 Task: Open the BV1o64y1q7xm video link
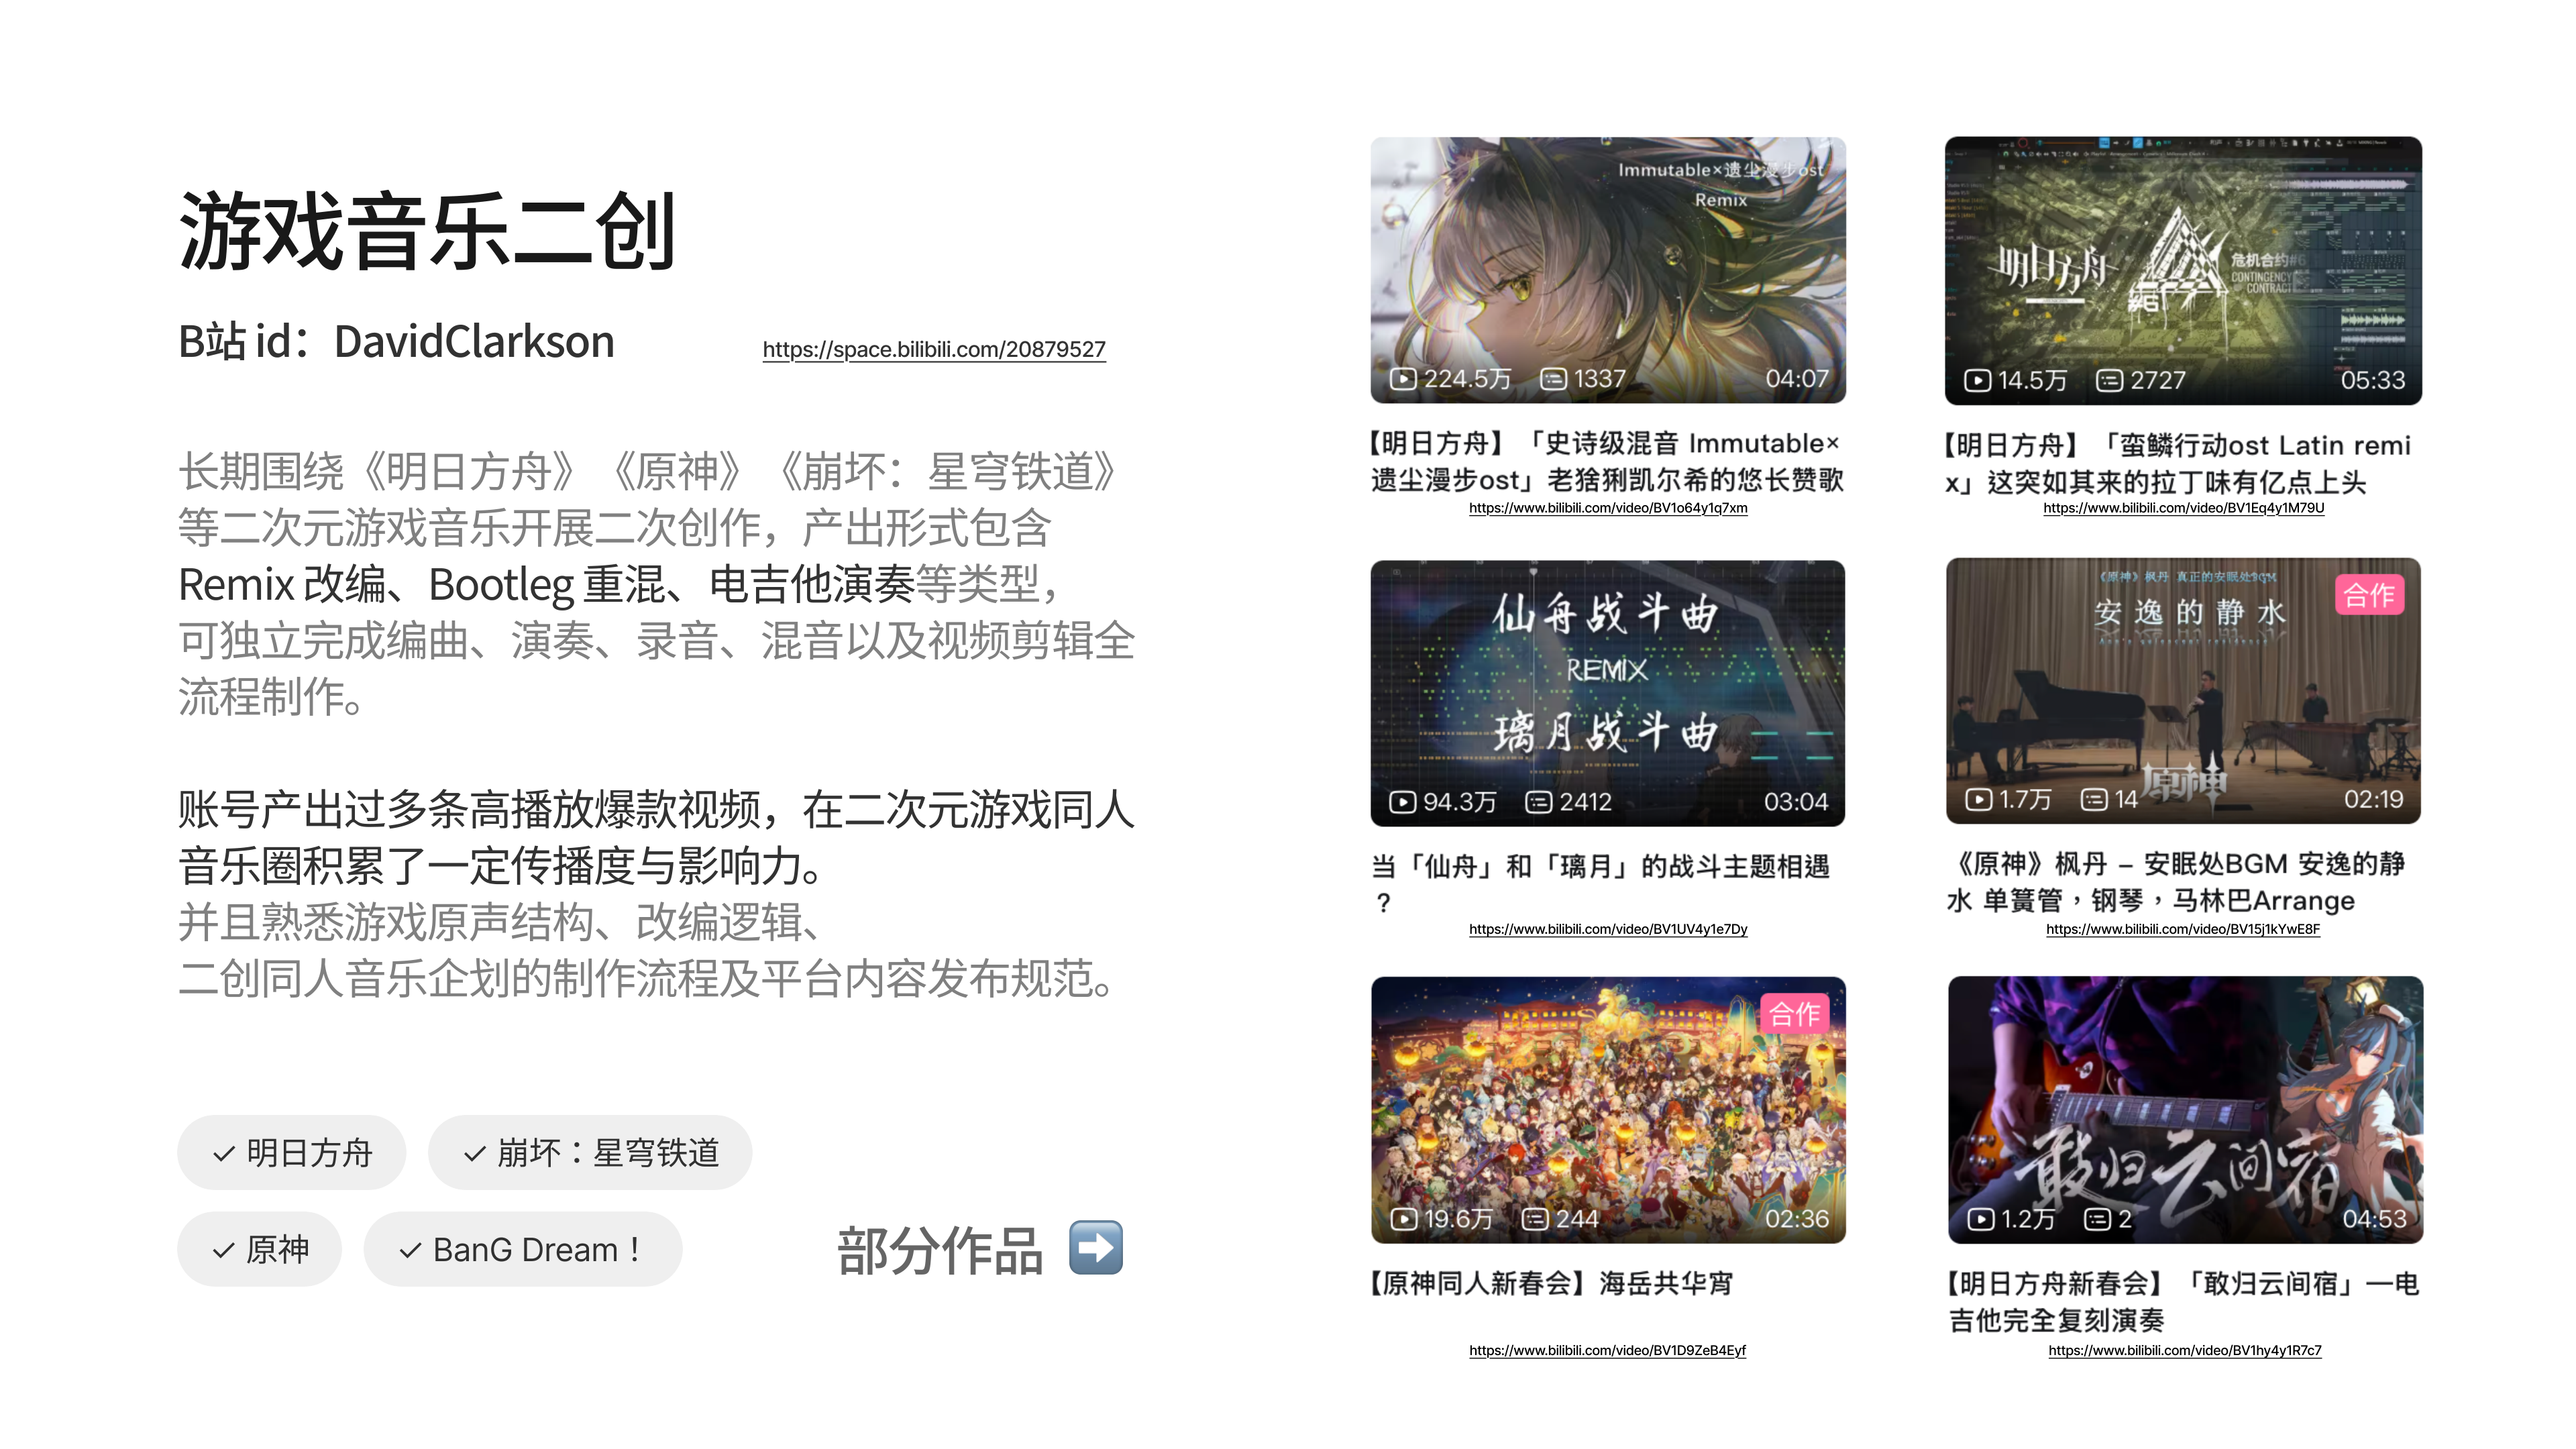(1608, 508)
